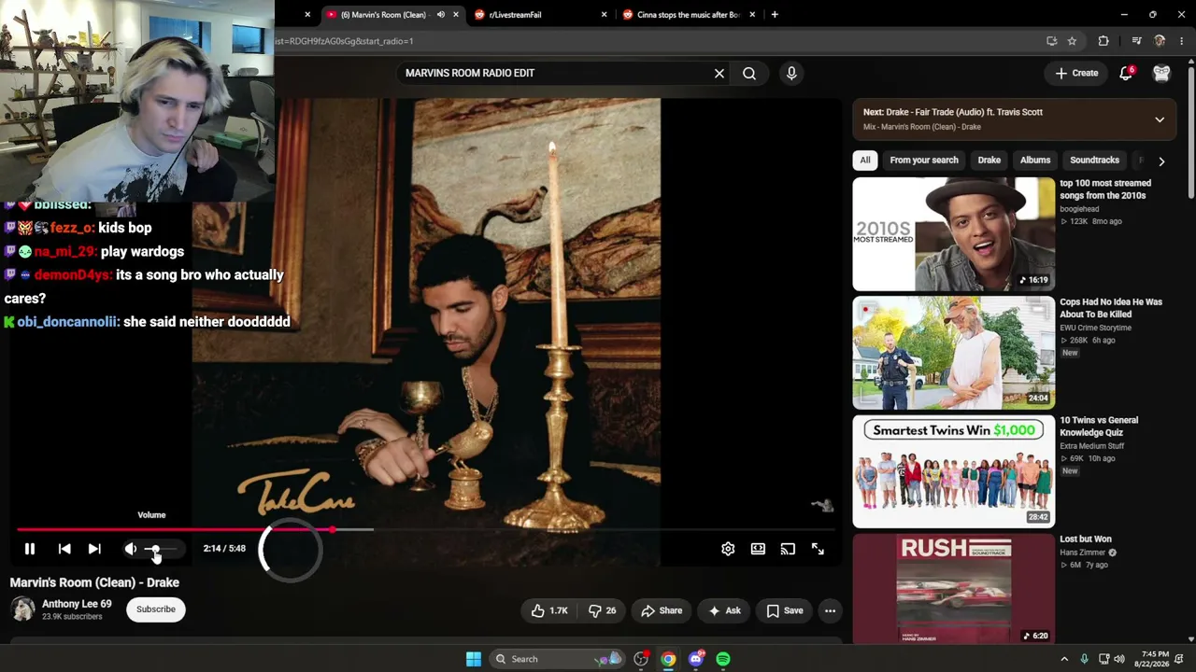
Task: Close the r/LivestreamFail tab
Action: coord(604,15)
